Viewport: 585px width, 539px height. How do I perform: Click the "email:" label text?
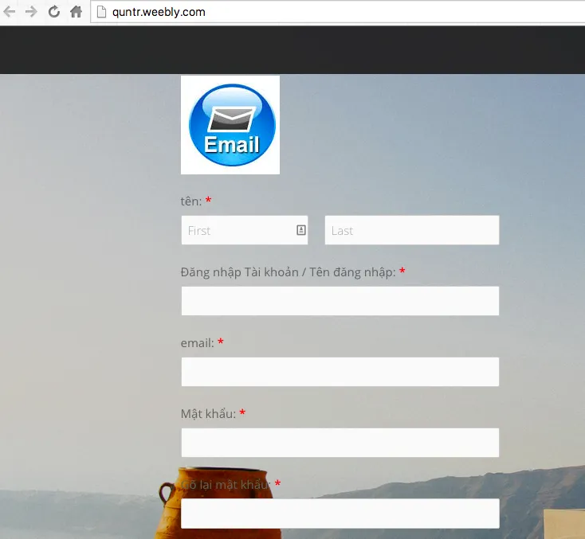(198, 343)
